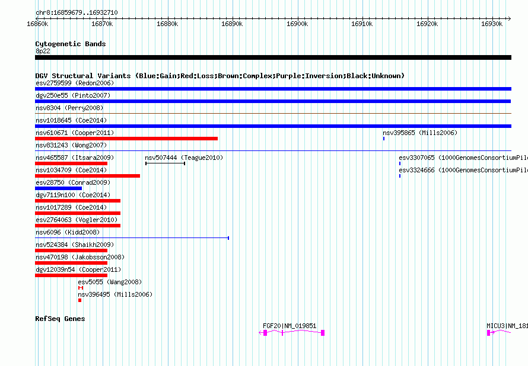This screenshot has width=528, height=366.
Task: Click the 16930k ruler tick label
Action: click(x=492, y=24)
